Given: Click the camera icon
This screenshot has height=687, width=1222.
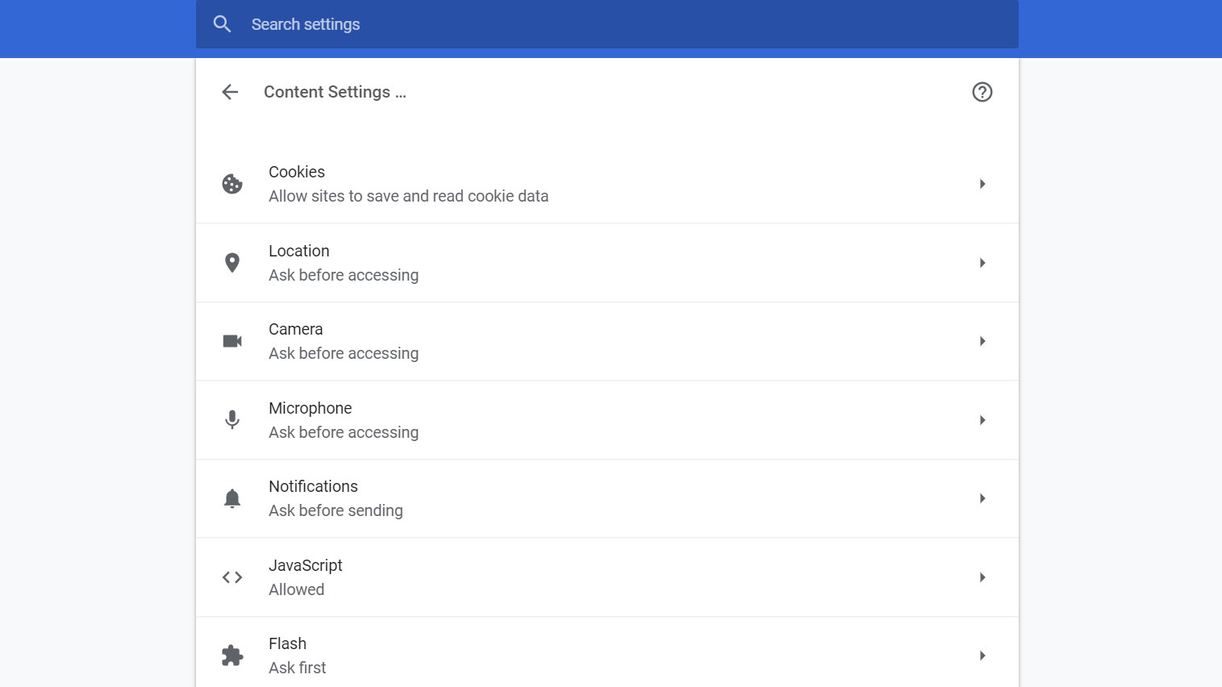Looking at the screenshot, I should (x=232, y=341).
